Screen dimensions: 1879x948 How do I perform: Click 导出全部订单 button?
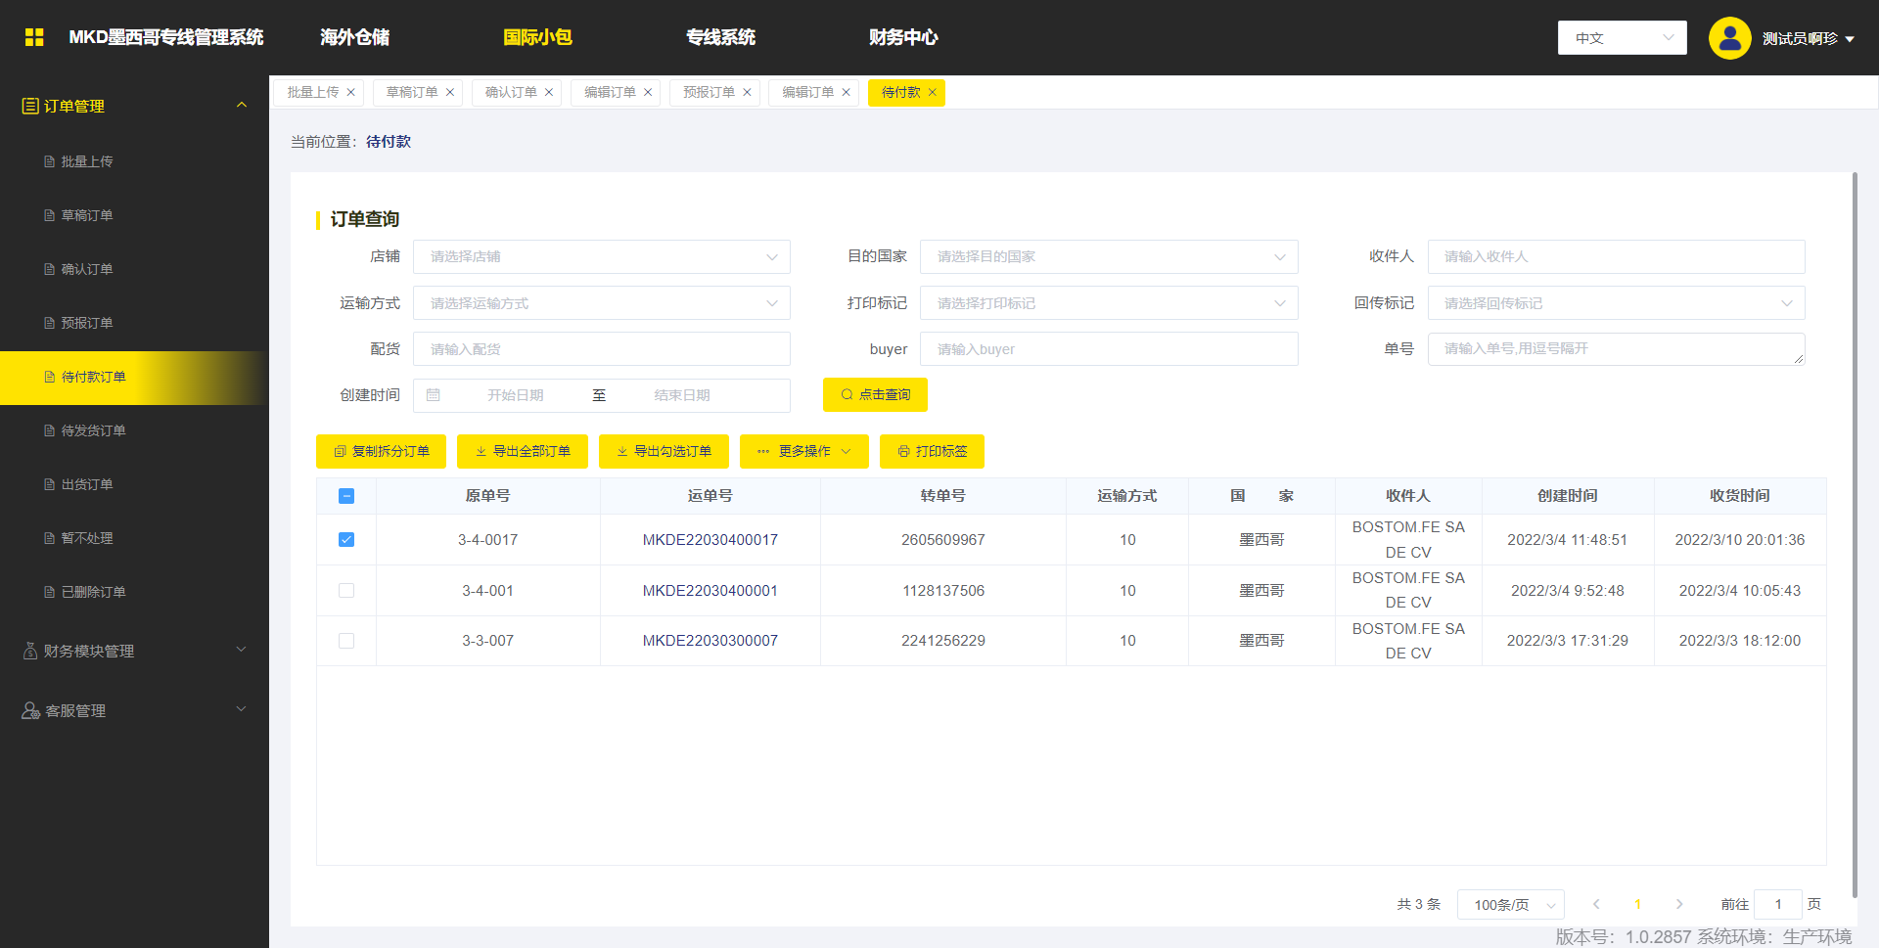click(x=522, y=451)
